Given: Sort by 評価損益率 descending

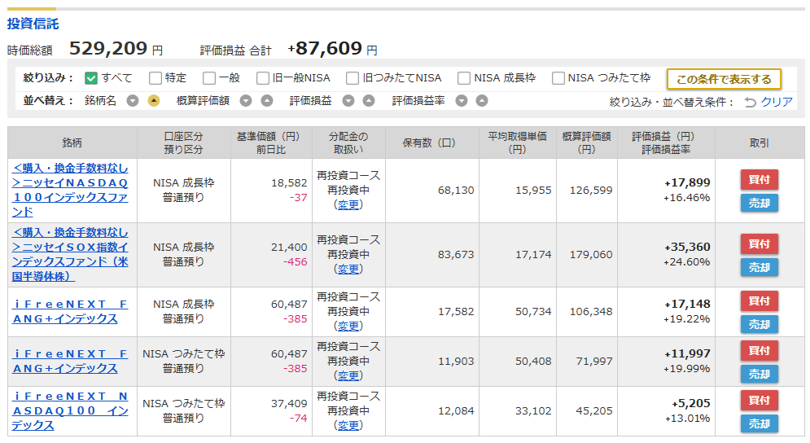Looking at the screenshot, I should click(462, 101).
